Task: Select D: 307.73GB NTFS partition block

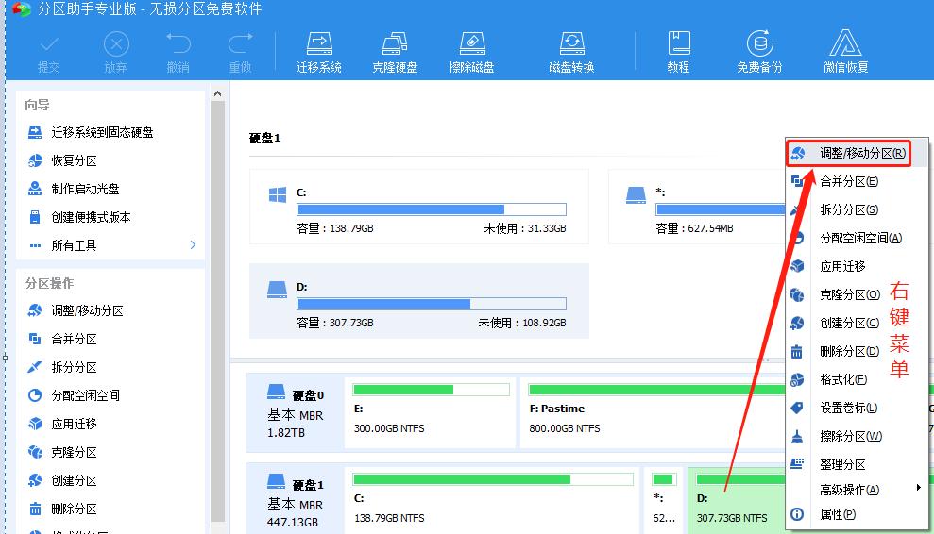Action: pos(737,501)
